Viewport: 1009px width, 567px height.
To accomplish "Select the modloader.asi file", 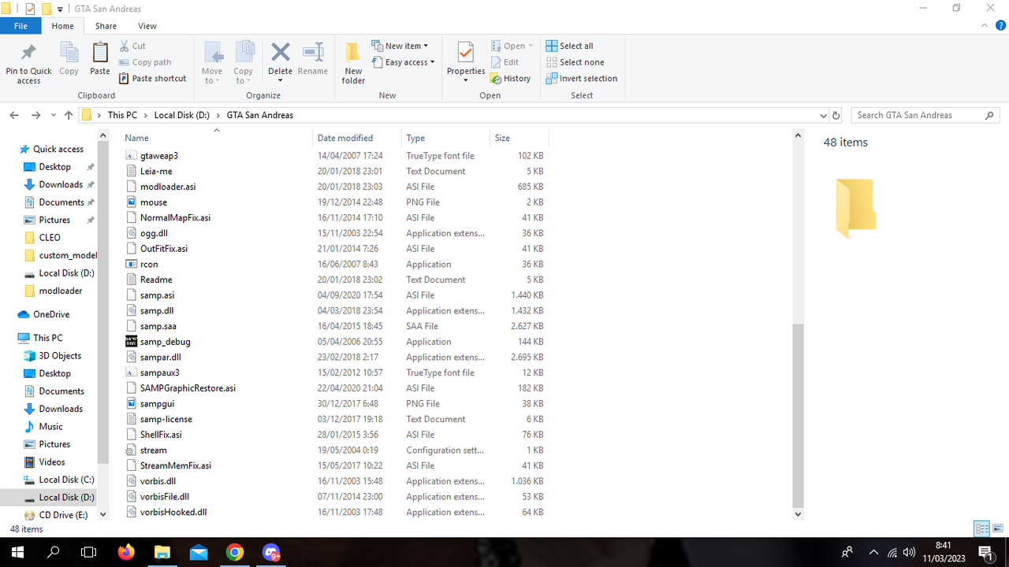I will point(335,187).
